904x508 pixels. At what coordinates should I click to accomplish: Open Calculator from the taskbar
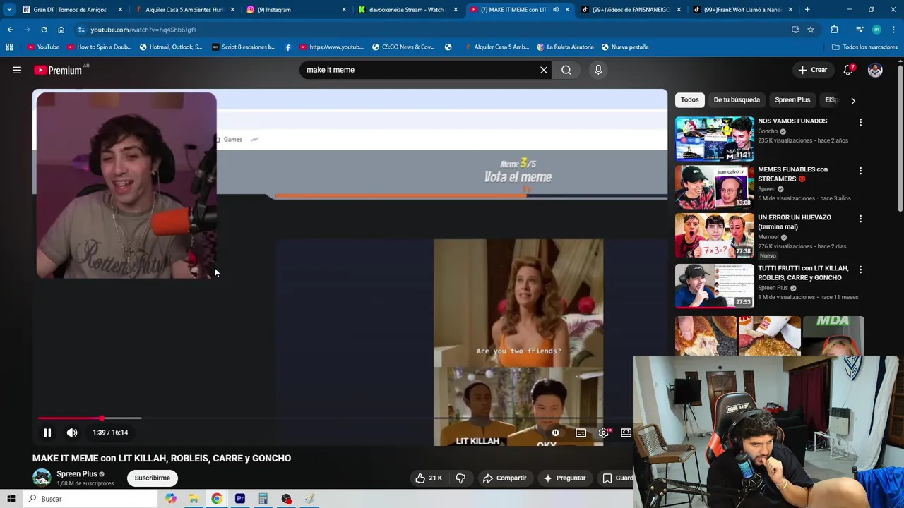pyautogui.click(x=263, y=499)
